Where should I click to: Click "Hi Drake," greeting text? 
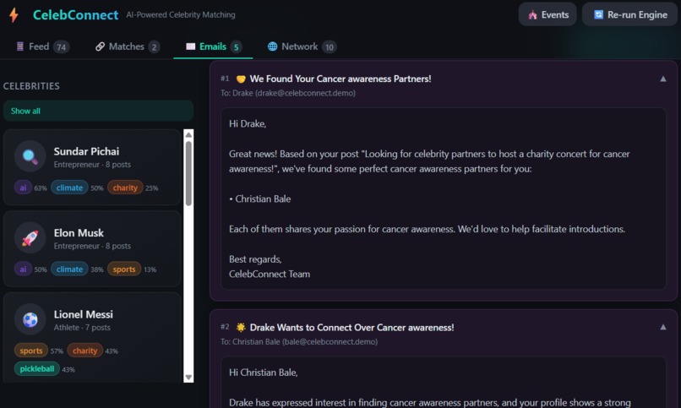[x=248, y=123]
